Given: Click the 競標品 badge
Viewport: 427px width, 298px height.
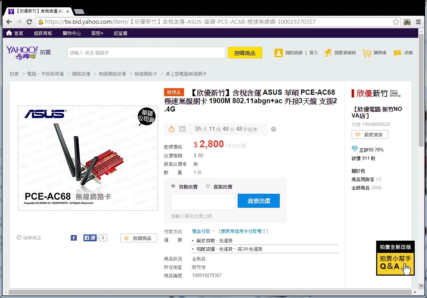Looking at the screenshot, I should (x=174, y=92).
